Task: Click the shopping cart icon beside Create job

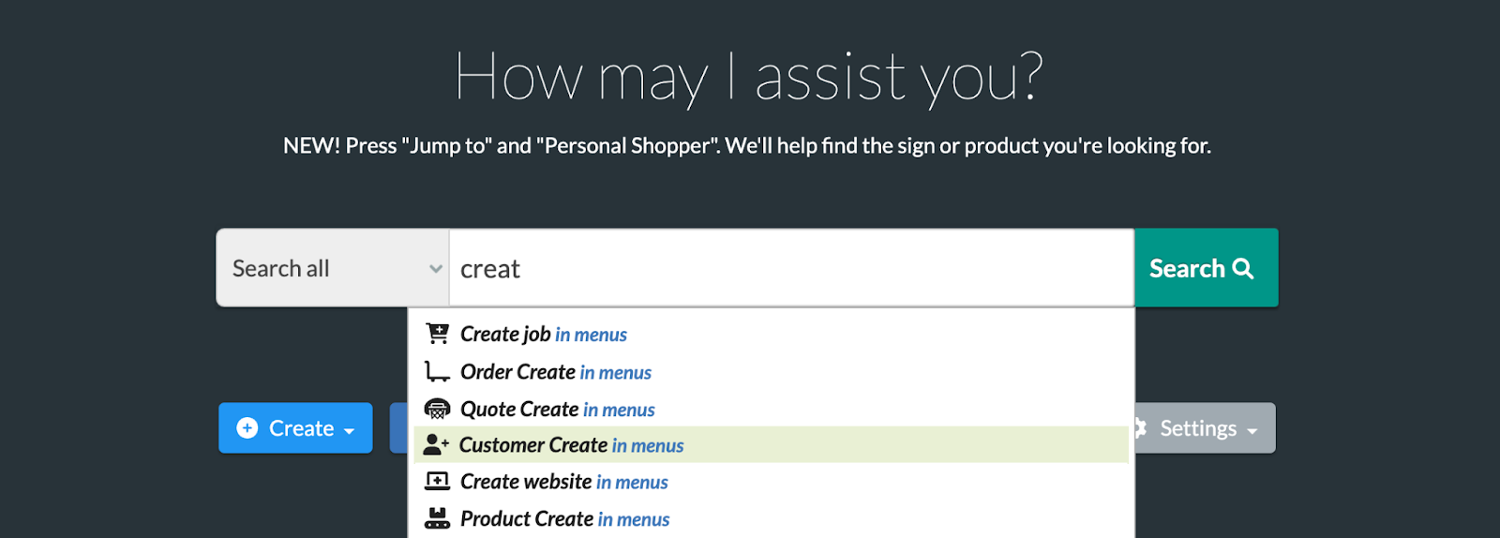Action: coord(437,334)
